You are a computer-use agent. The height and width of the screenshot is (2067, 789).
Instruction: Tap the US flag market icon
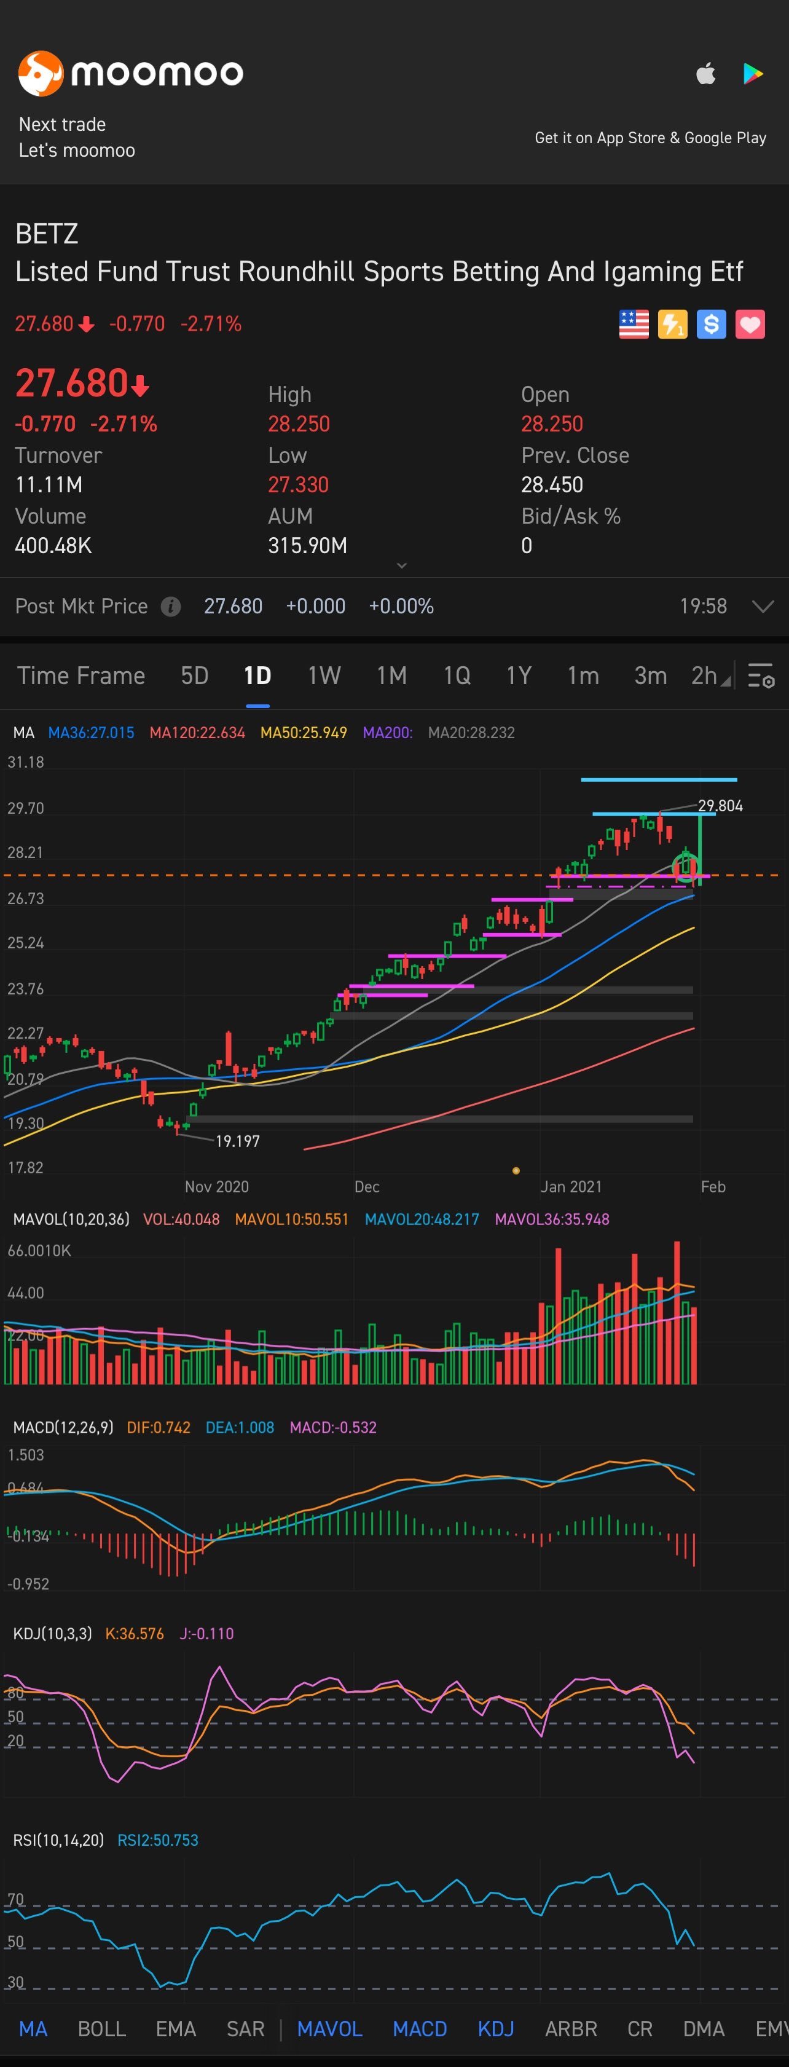coord(634,324)
